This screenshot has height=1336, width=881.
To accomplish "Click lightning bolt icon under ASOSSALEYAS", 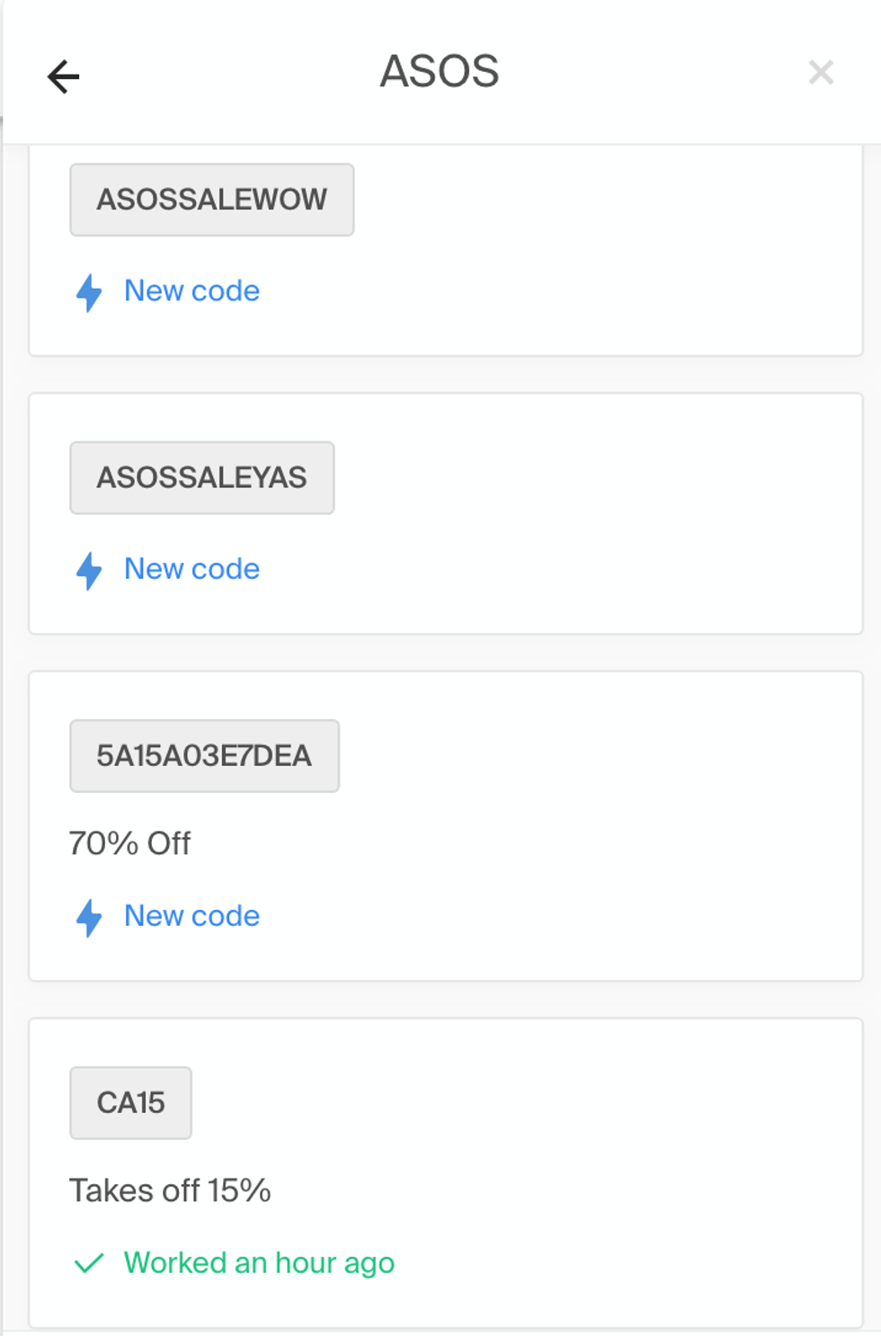I will 89,570.
